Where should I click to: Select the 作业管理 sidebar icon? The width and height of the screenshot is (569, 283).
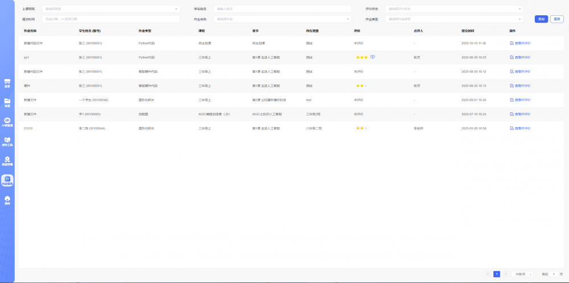click(x=7, y=180)
